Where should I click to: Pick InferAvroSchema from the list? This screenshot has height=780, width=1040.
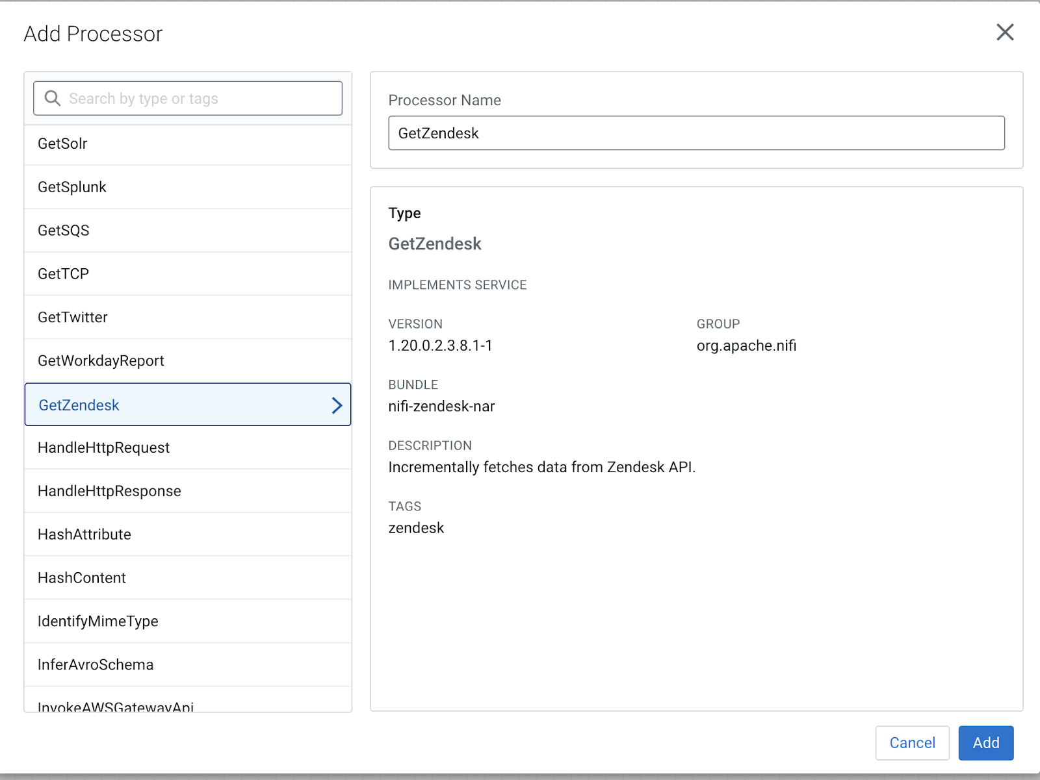point(188,665)
